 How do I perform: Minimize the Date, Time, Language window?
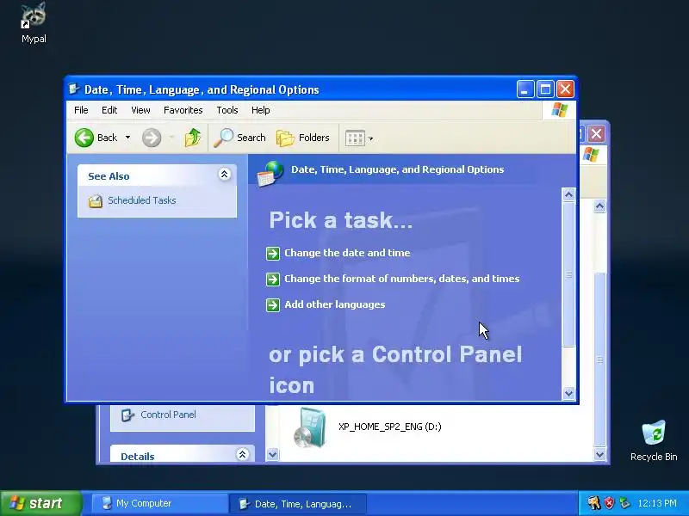[x=525, y=89]
